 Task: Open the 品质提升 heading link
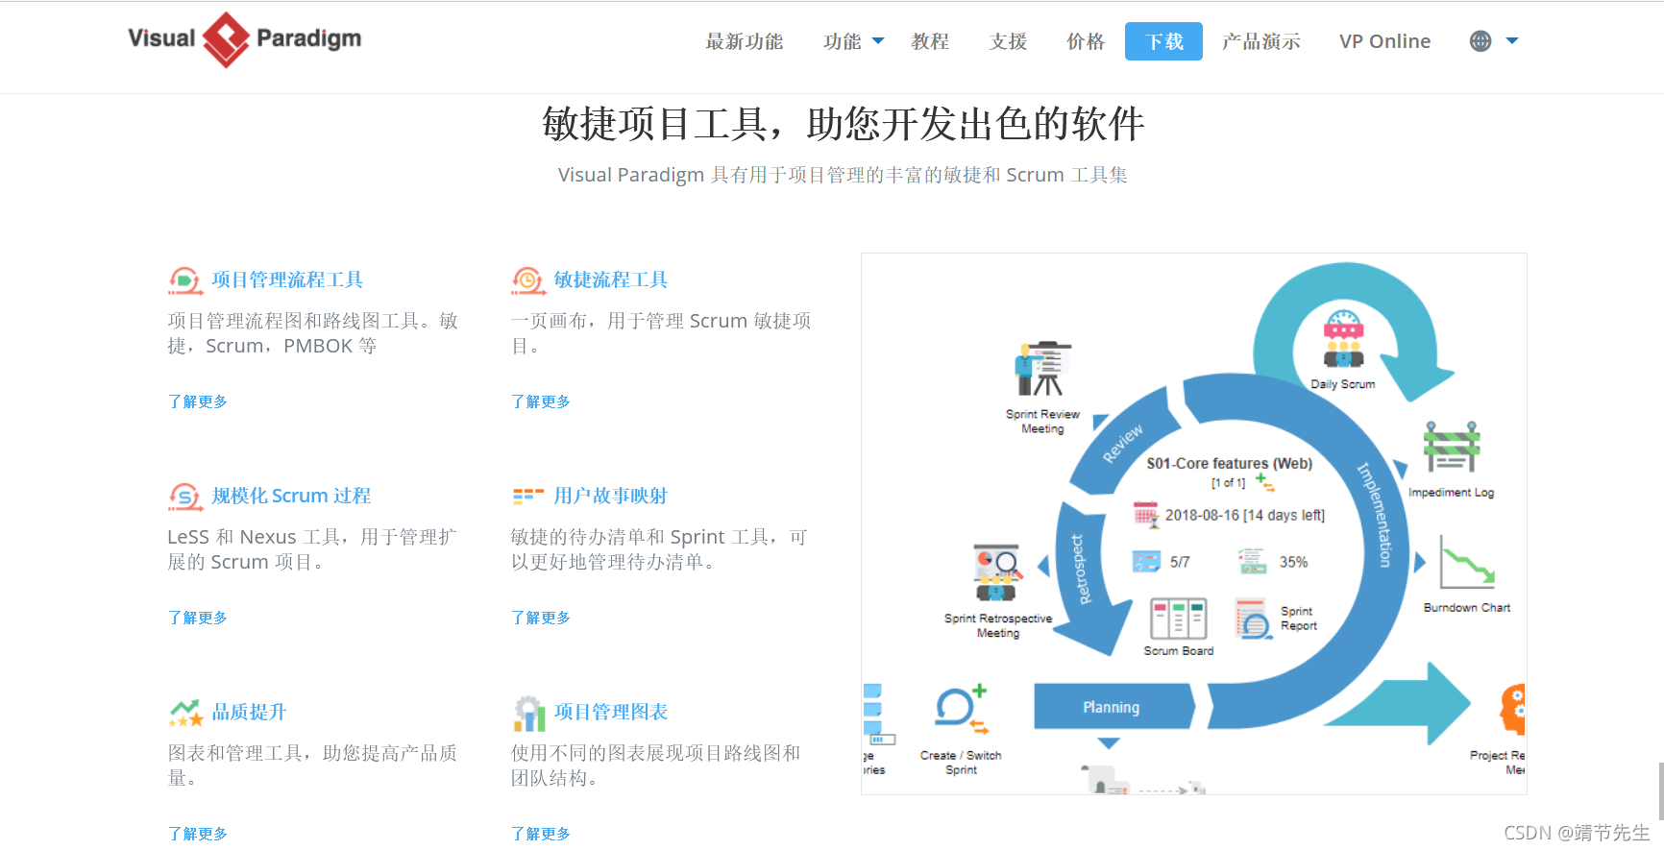tap(249, 712)
